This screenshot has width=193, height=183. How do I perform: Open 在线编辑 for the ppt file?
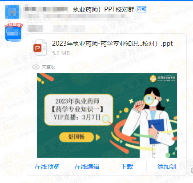[x=87, y=167]
